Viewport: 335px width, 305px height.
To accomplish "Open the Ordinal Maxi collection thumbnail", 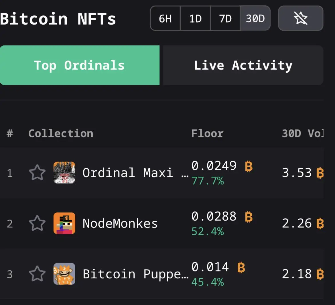I will coord(64,173).
